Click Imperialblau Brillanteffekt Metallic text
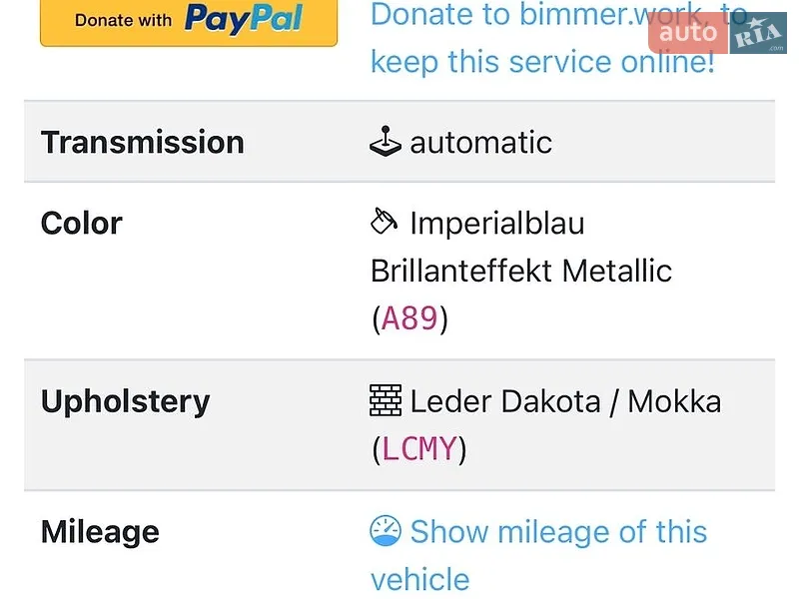 [x=520, y=247]
